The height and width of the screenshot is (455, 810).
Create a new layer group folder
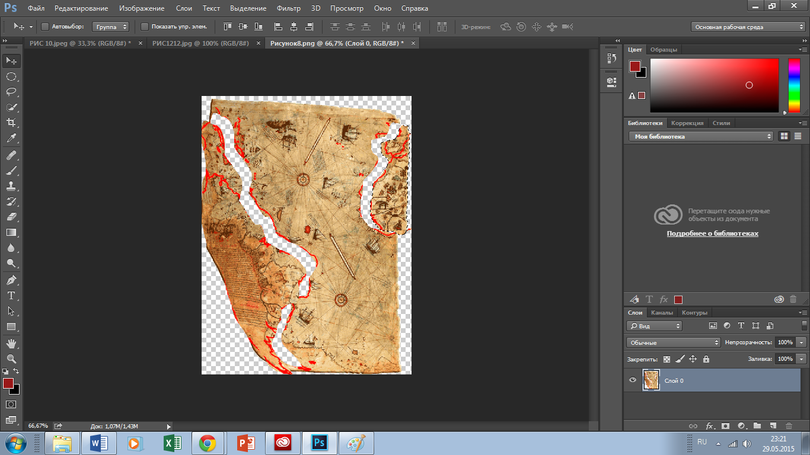click(757, 426)
